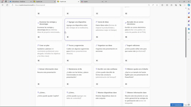Click the app icon under Extraer información clave
The width and height of the screenshot is (191, 107).
[x=38, y=84]
